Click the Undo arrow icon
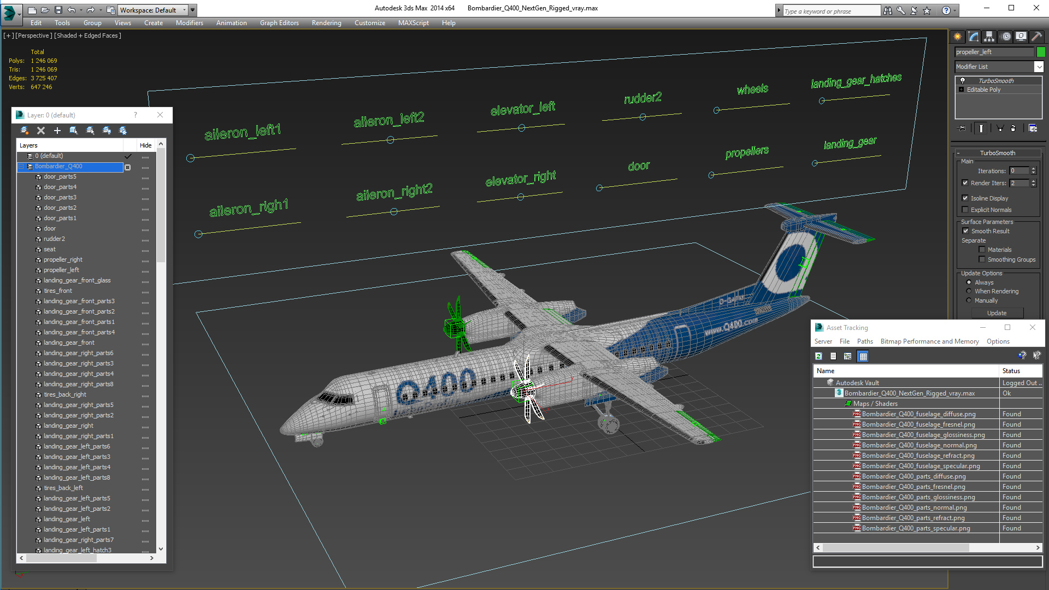The width and height of the screenshot is (1049, 590). pos(71,10)
